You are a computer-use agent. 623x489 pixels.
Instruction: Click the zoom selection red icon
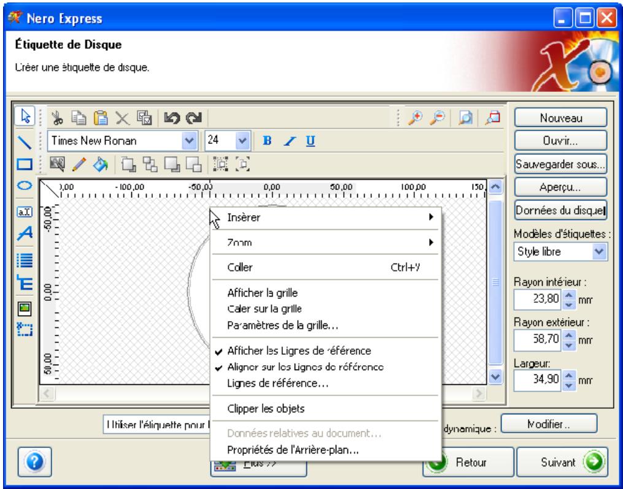(493, 118)
